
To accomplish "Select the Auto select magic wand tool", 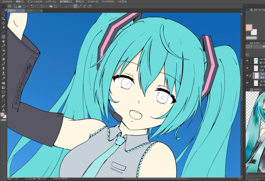I will point(3,28).
